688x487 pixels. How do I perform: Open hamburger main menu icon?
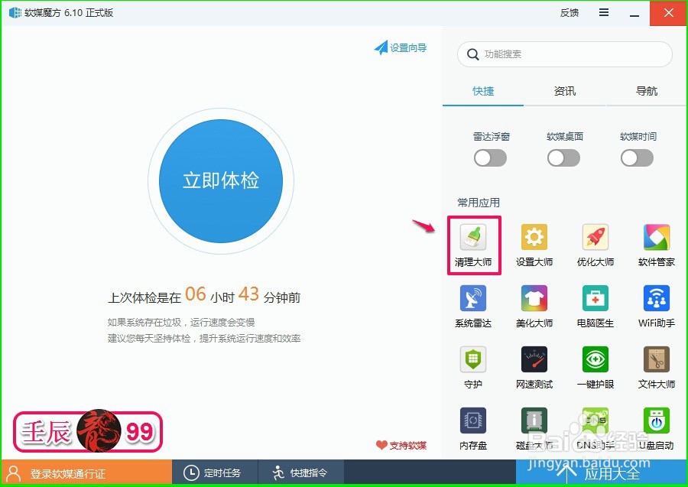click(x=604, y=12)
